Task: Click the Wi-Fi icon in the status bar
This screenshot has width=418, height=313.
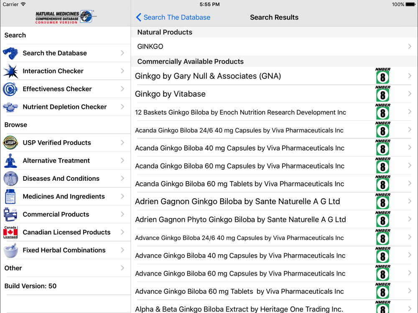Action: coord(23,4)
